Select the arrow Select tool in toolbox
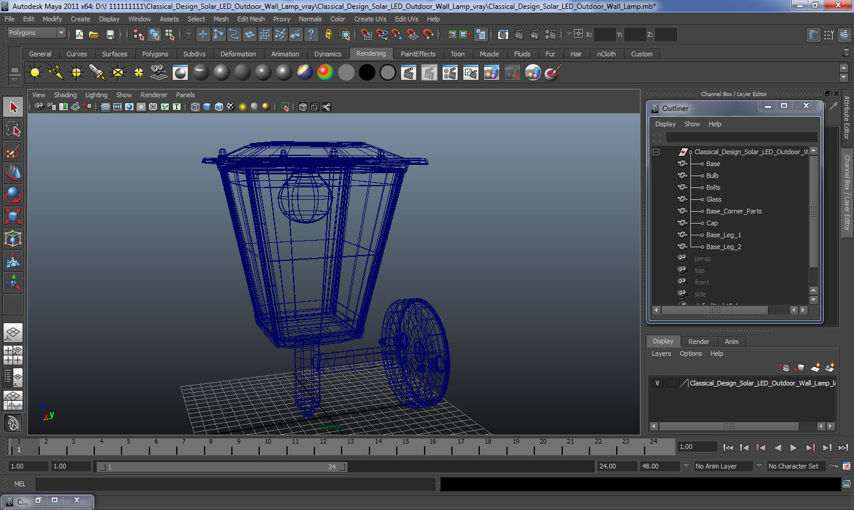Screen dimensions: 854x510 coord(13,107)
